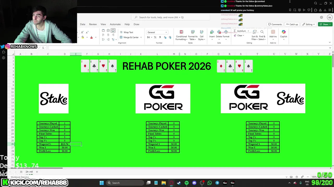
Task: Collapse the ribbon with chevron
Action: pos(330,42)
